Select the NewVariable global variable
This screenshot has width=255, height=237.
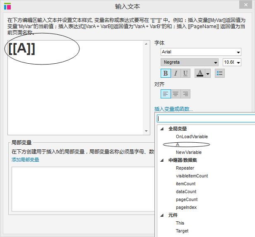[x=189, y=152]
